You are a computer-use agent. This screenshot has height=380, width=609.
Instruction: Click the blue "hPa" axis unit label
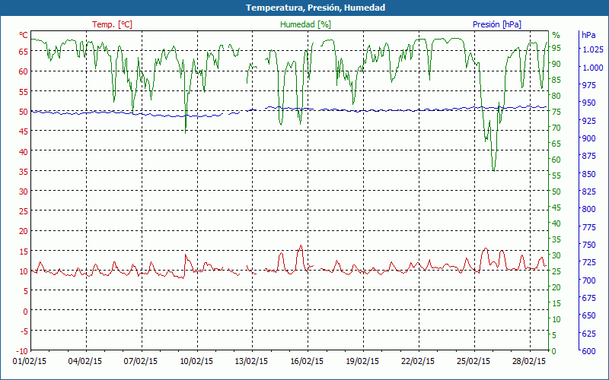pos(588,35)
